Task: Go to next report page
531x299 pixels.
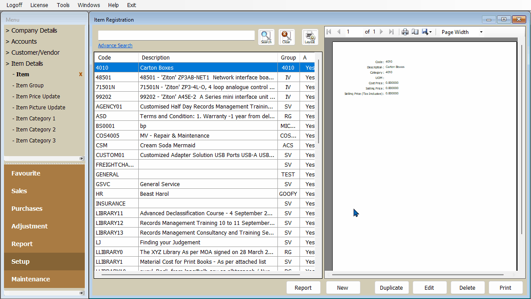Action: point(382,32)
